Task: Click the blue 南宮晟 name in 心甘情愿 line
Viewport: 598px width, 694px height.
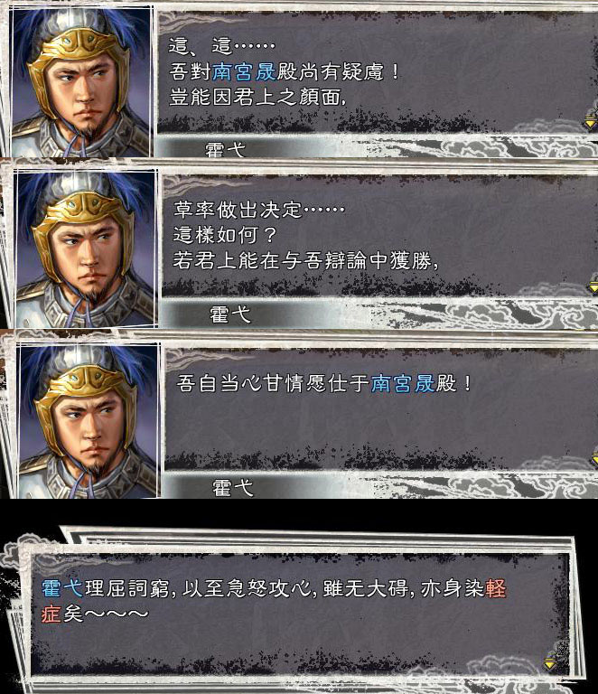Action: click(403, 383)
